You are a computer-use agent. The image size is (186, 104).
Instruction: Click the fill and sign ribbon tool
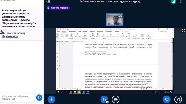149,36
